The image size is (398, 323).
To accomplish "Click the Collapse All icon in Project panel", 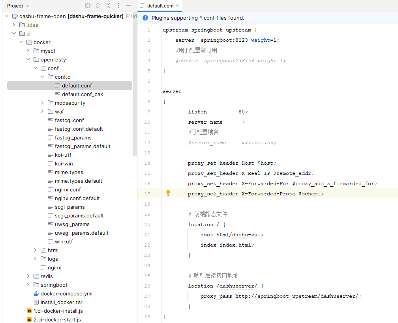I will click(108, 6).
